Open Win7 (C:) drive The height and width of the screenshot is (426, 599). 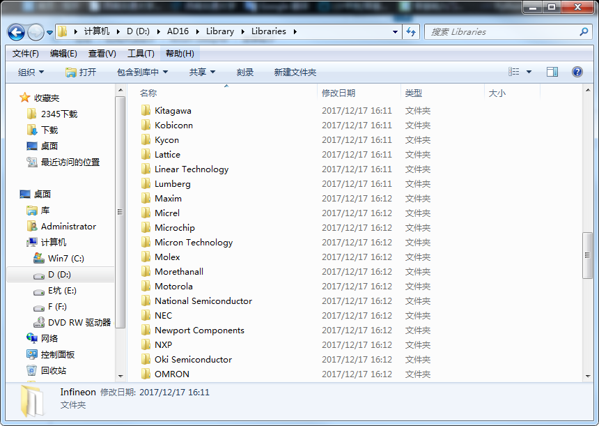point(59,259)
